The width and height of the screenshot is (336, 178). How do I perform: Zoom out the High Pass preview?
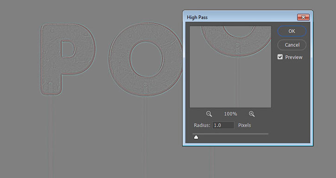point(209,114)
